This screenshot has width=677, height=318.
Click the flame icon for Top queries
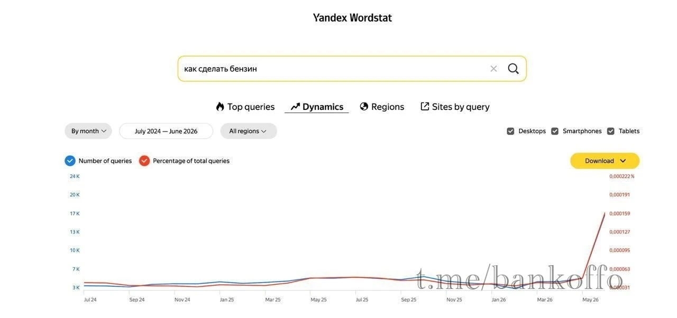[220, 106]
